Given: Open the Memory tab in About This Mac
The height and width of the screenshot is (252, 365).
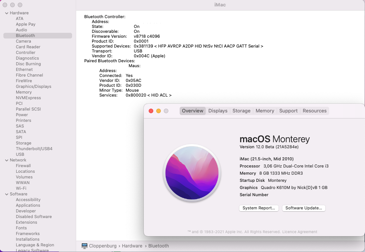Looking at the screenshot, I should point(265,111).
